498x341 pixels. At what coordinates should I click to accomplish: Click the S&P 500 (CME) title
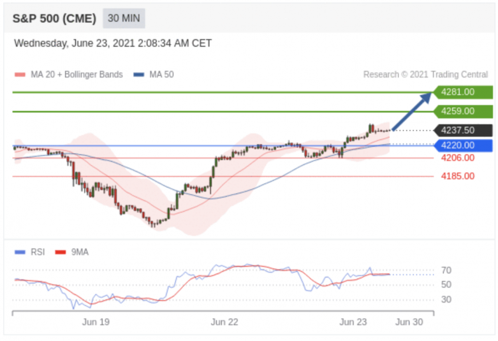coord(54,18)
